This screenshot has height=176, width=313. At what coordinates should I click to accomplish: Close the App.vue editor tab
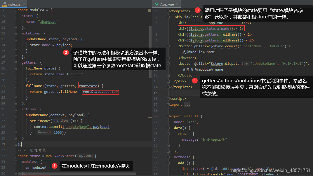coord(177,4)
